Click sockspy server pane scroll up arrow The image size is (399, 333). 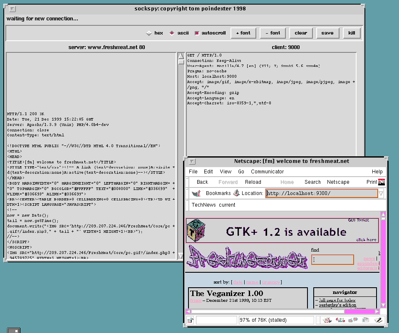pos(181,56)
